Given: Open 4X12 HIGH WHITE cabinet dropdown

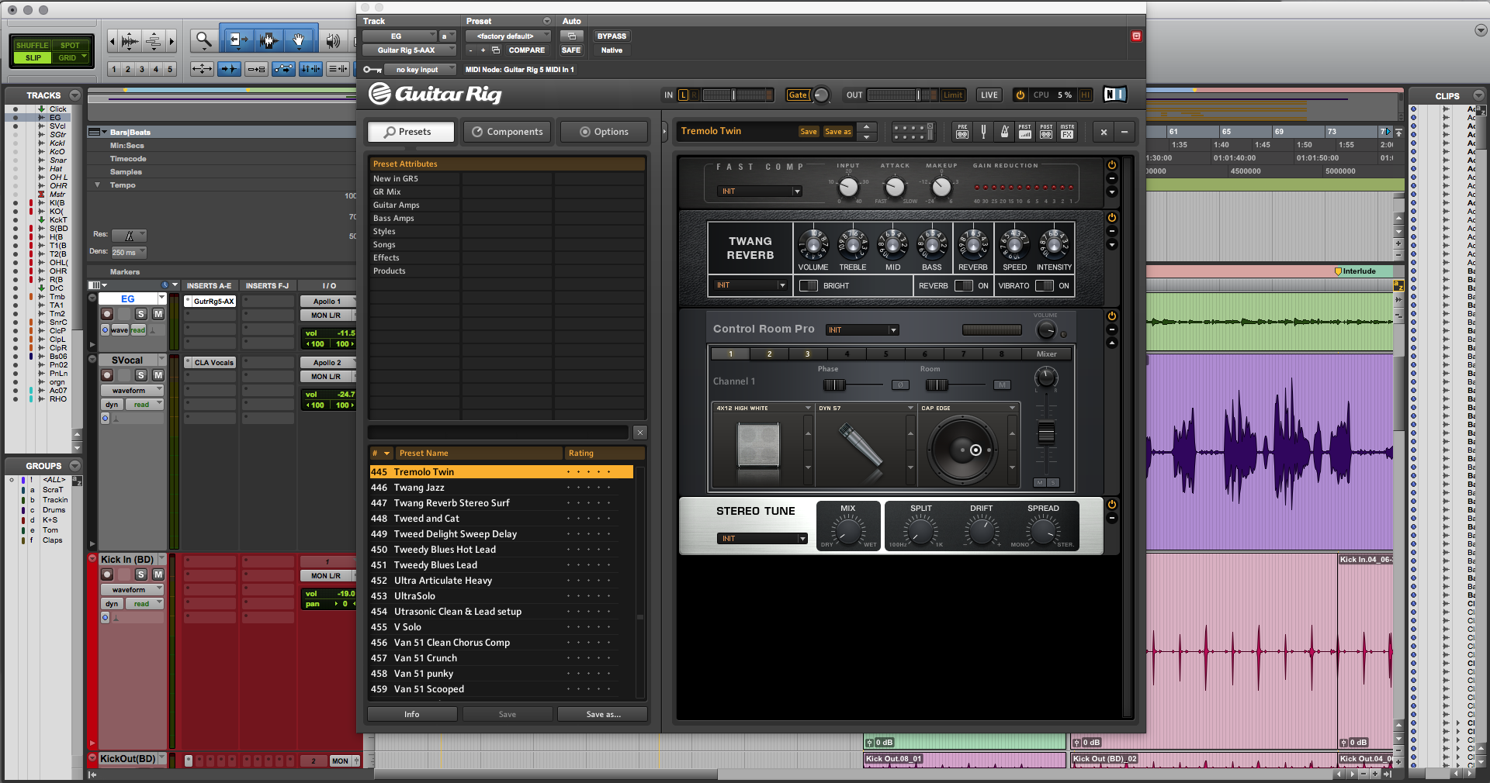Looking at the screenshot, I should coord(763,408).
